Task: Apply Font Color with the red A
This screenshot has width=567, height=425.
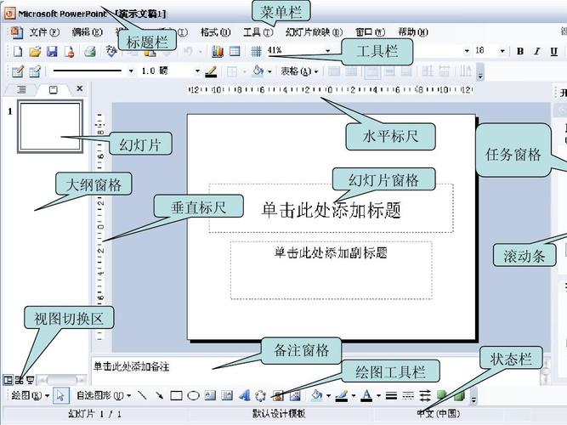Action: 366,395
